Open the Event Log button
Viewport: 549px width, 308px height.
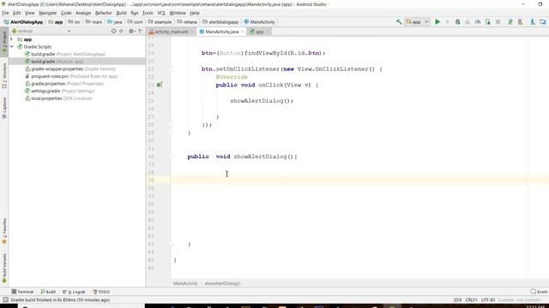click(539, 292)
